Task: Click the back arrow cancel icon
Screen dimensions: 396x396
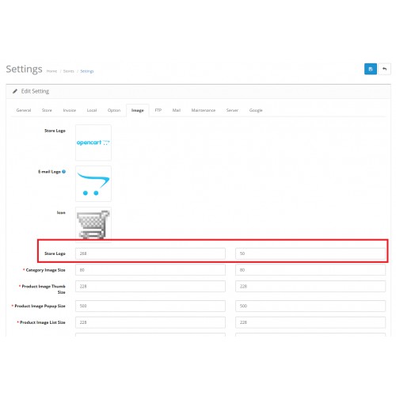Action: coord(384,69)
